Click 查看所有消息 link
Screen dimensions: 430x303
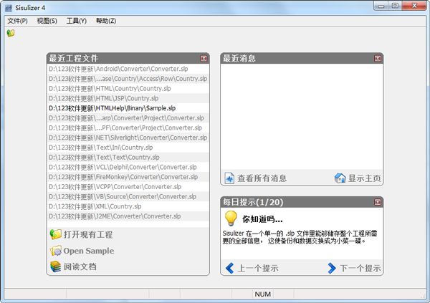click(262, 178)
